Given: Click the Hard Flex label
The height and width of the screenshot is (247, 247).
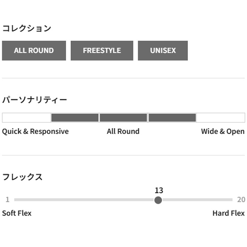Looking at the screenshot, I should 229,213.
